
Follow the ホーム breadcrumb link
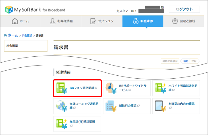pos(13,35)
